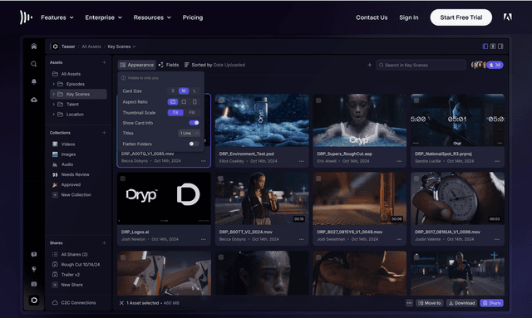Select checkbox on DRP_Supers_RoughCut.aep thumbnail
The width and height of the screenshot is (532, 318).
coord(318,100)
